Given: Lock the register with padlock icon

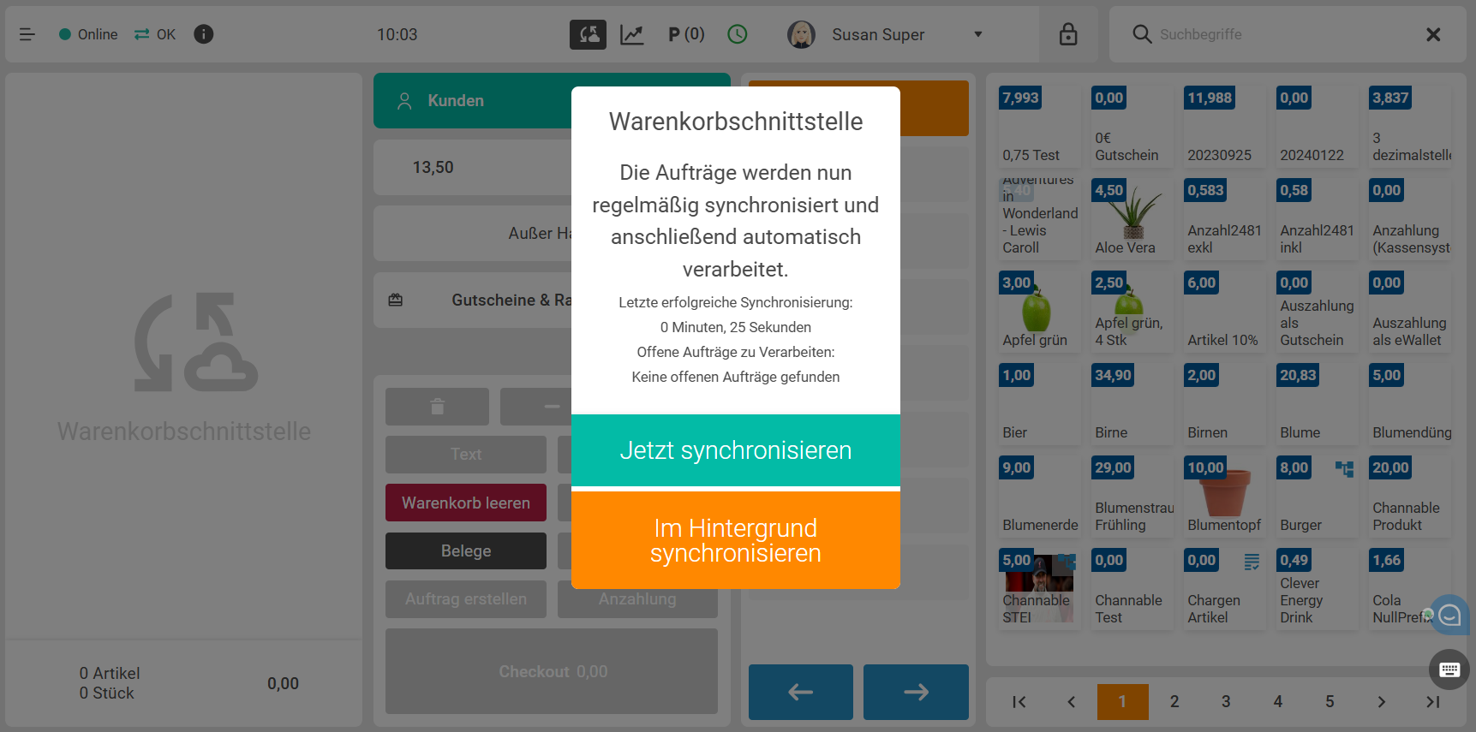Looking at the screenshot, I should point(1067,34).
